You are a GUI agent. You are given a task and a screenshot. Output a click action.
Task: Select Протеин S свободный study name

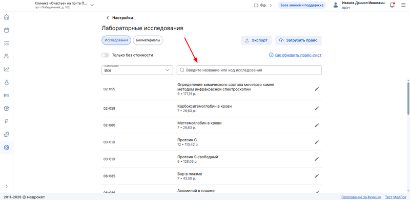(x=198, y=157)
